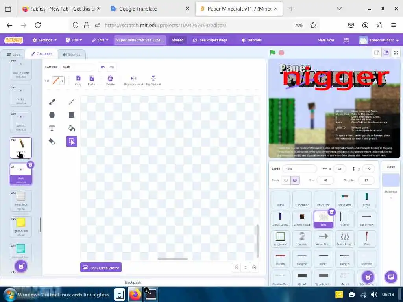Reset the paint canvas zoom
This screenshot has height=302, width=403.
pyautogui.click(x=246, y=267)
